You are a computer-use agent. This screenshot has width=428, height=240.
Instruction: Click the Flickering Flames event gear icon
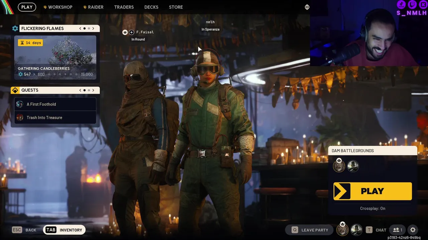(15, 28)
